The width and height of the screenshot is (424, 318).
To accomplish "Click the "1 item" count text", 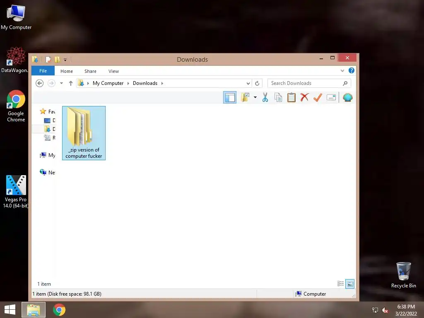I will [44, 284].
